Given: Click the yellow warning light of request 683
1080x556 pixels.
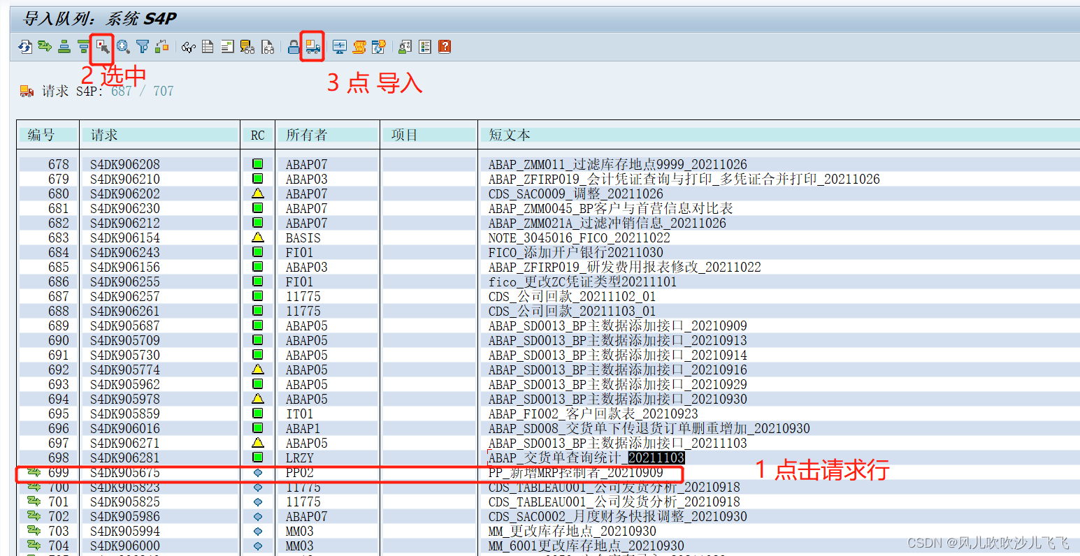Looking at the screenshot, I should [258, 237].
